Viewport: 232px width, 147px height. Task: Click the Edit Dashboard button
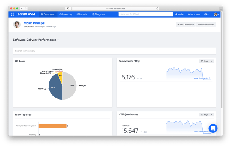click(206, 25)
